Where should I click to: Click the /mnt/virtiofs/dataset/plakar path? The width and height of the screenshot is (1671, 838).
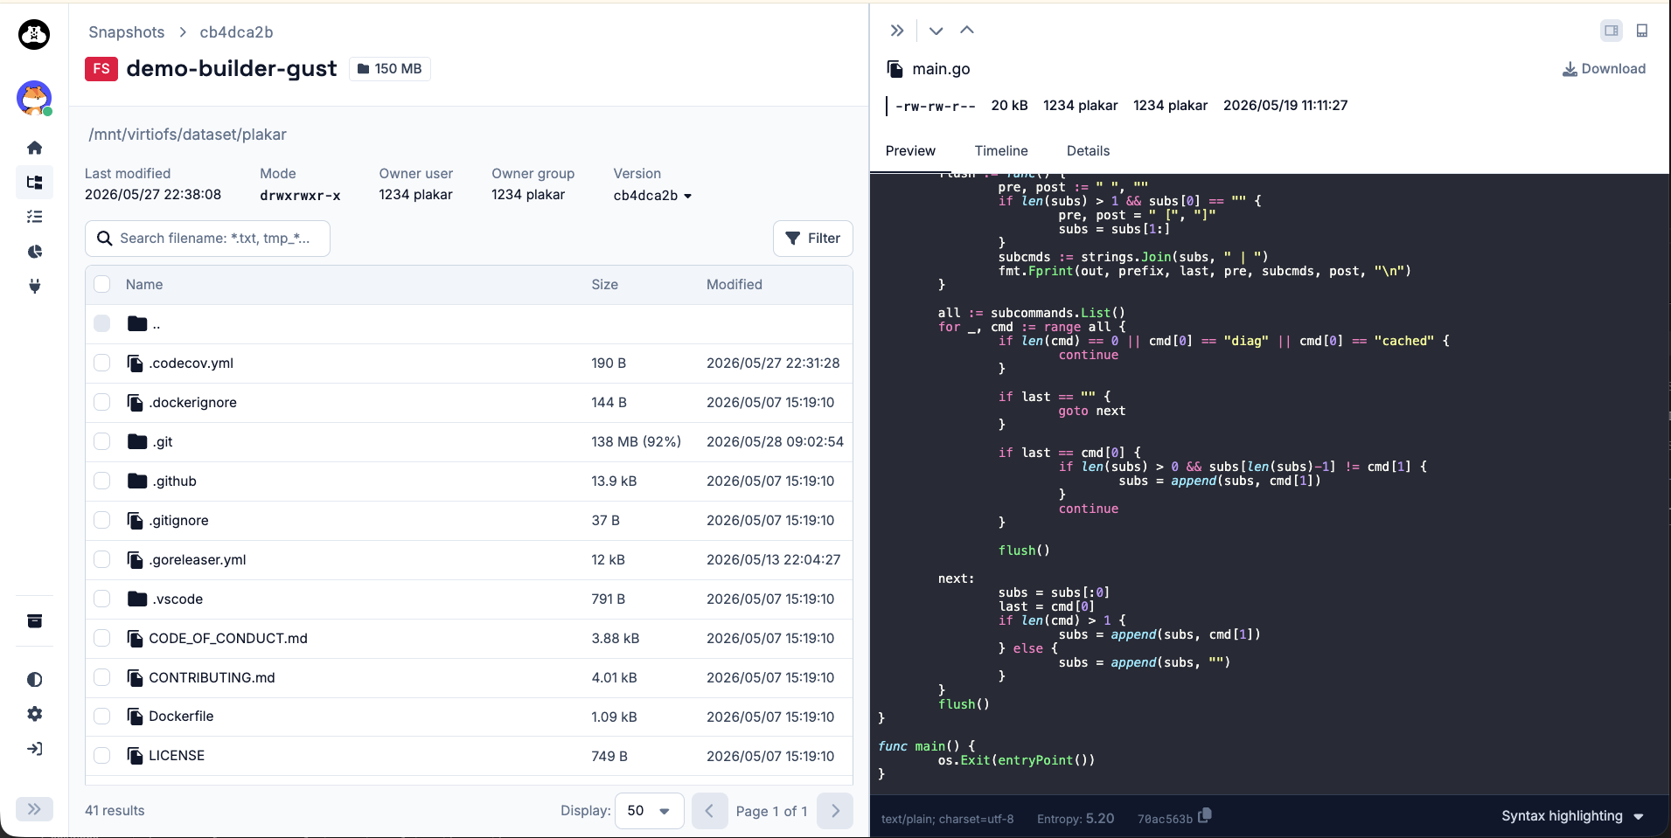[187, 135]
